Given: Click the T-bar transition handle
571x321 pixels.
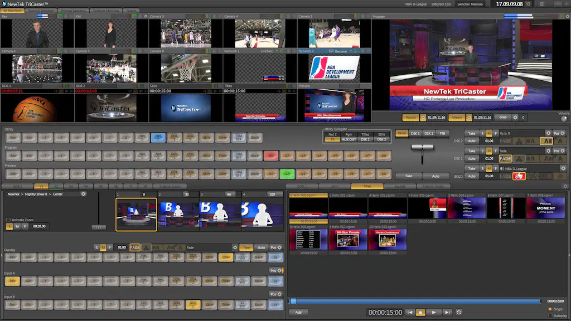Looking at the screenshot, I should (423, 147).
